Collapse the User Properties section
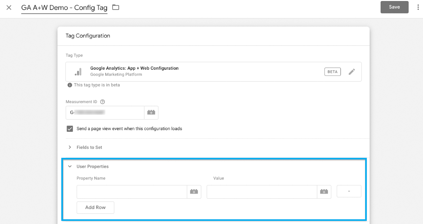This screenshot has width=423, height=224. [70, 167]
